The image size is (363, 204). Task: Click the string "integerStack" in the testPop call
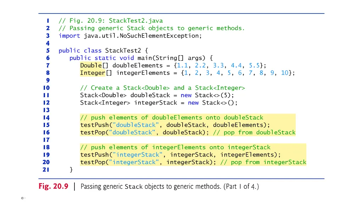click(134, 162)
